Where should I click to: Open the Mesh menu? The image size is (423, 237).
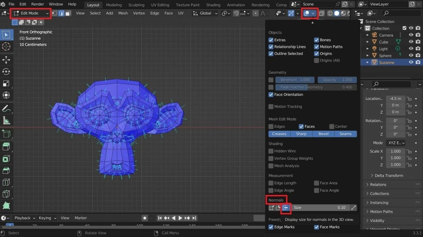tap(123, 13)
